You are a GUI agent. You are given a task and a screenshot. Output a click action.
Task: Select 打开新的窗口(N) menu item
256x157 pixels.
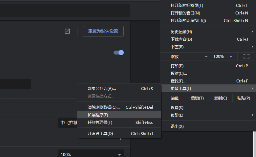208,13
